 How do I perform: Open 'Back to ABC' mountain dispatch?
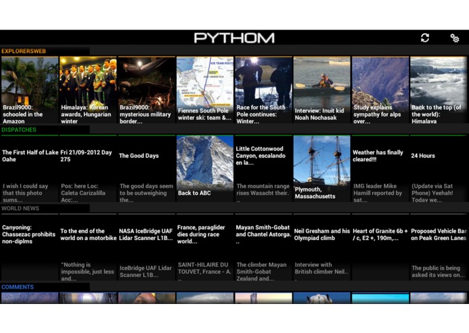(205, 169)
